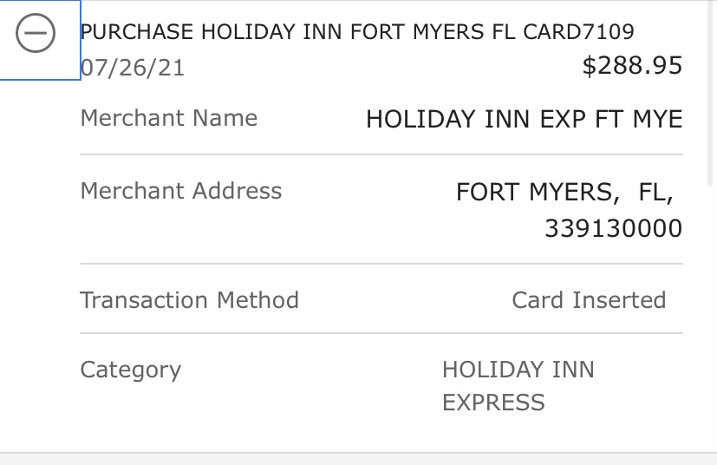Viewport: 717px width, 465px height.
Task: Click the 339130000 zip code
Action: tap(613, 228)
